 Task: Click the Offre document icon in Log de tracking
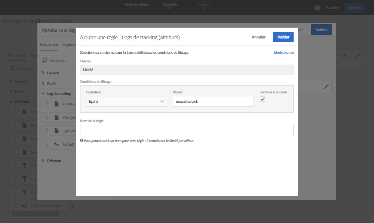(57, 117)
